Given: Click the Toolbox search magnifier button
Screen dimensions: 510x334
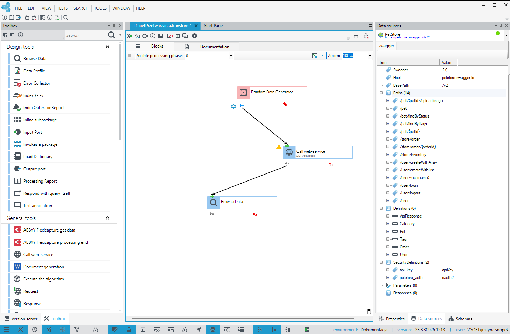Looking at the screenshot, I should pos(112,35).
